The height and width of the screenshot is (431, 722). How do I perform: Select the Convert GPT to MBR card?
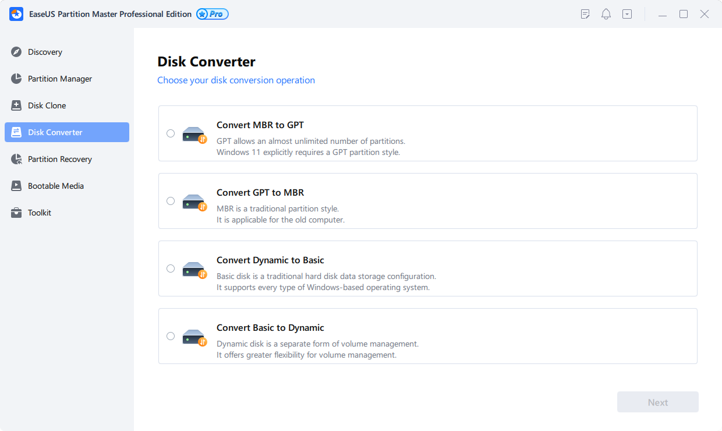[x=427, y=201]
